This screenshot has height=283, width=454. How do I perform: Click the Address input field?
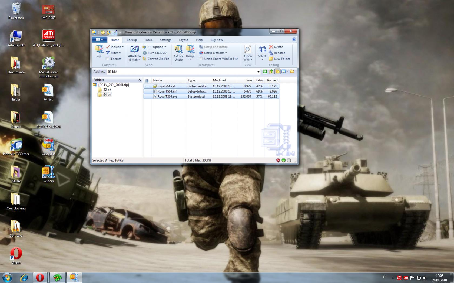181,72
